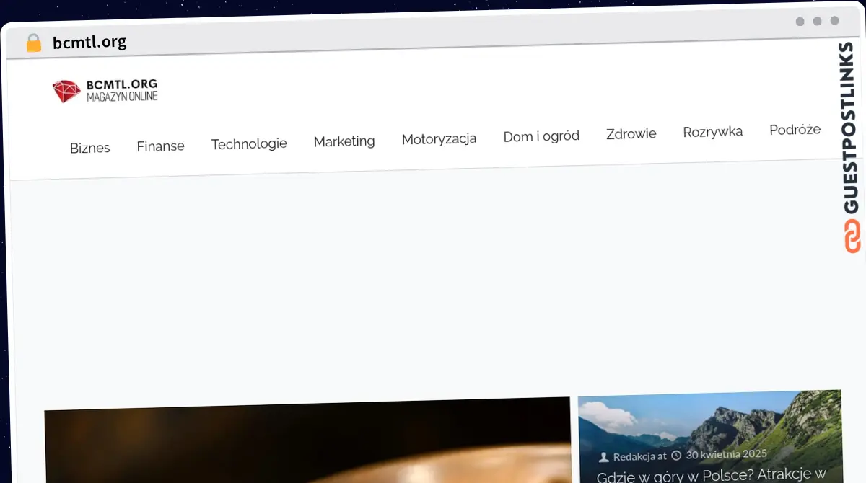The height and width of the screenshot is (483, 866).
Task: Select Podróże in the navigation
Action: (795, 130)
